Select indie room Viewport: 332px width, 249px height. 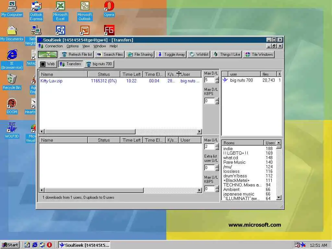[228, 148]
